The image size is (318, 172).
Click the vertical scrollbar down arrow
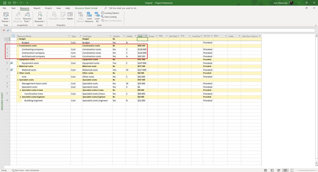click(316, 163)
